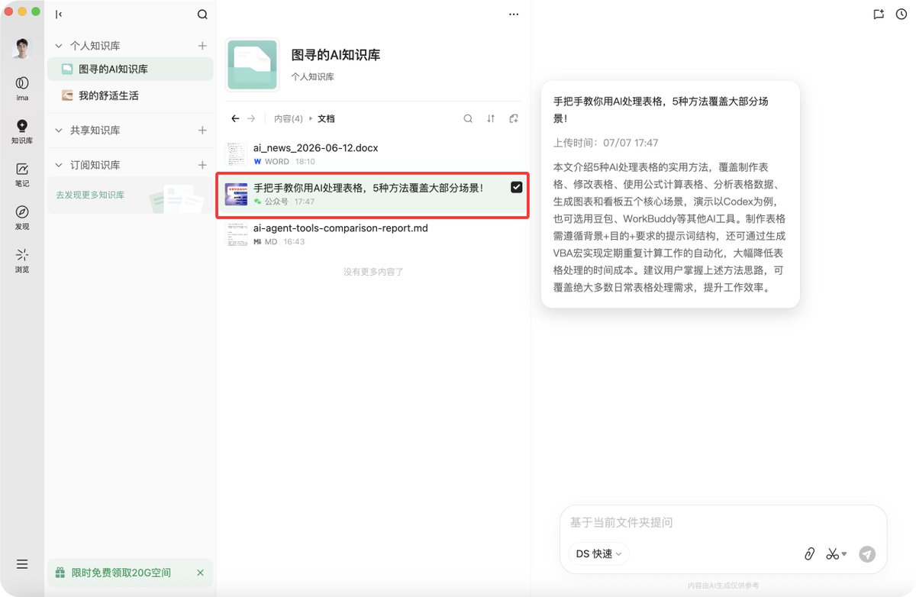Add a new 共享知识库
Viewport: 916px width, 597px height.
(202, 131)
